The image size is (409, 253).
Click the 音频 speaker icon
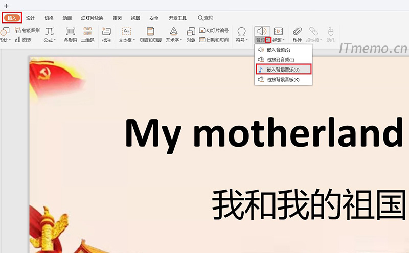tap(262, 31)
